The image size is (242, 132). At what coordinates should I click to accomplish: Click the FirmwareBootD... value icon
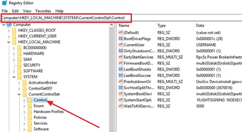point(120,63)
